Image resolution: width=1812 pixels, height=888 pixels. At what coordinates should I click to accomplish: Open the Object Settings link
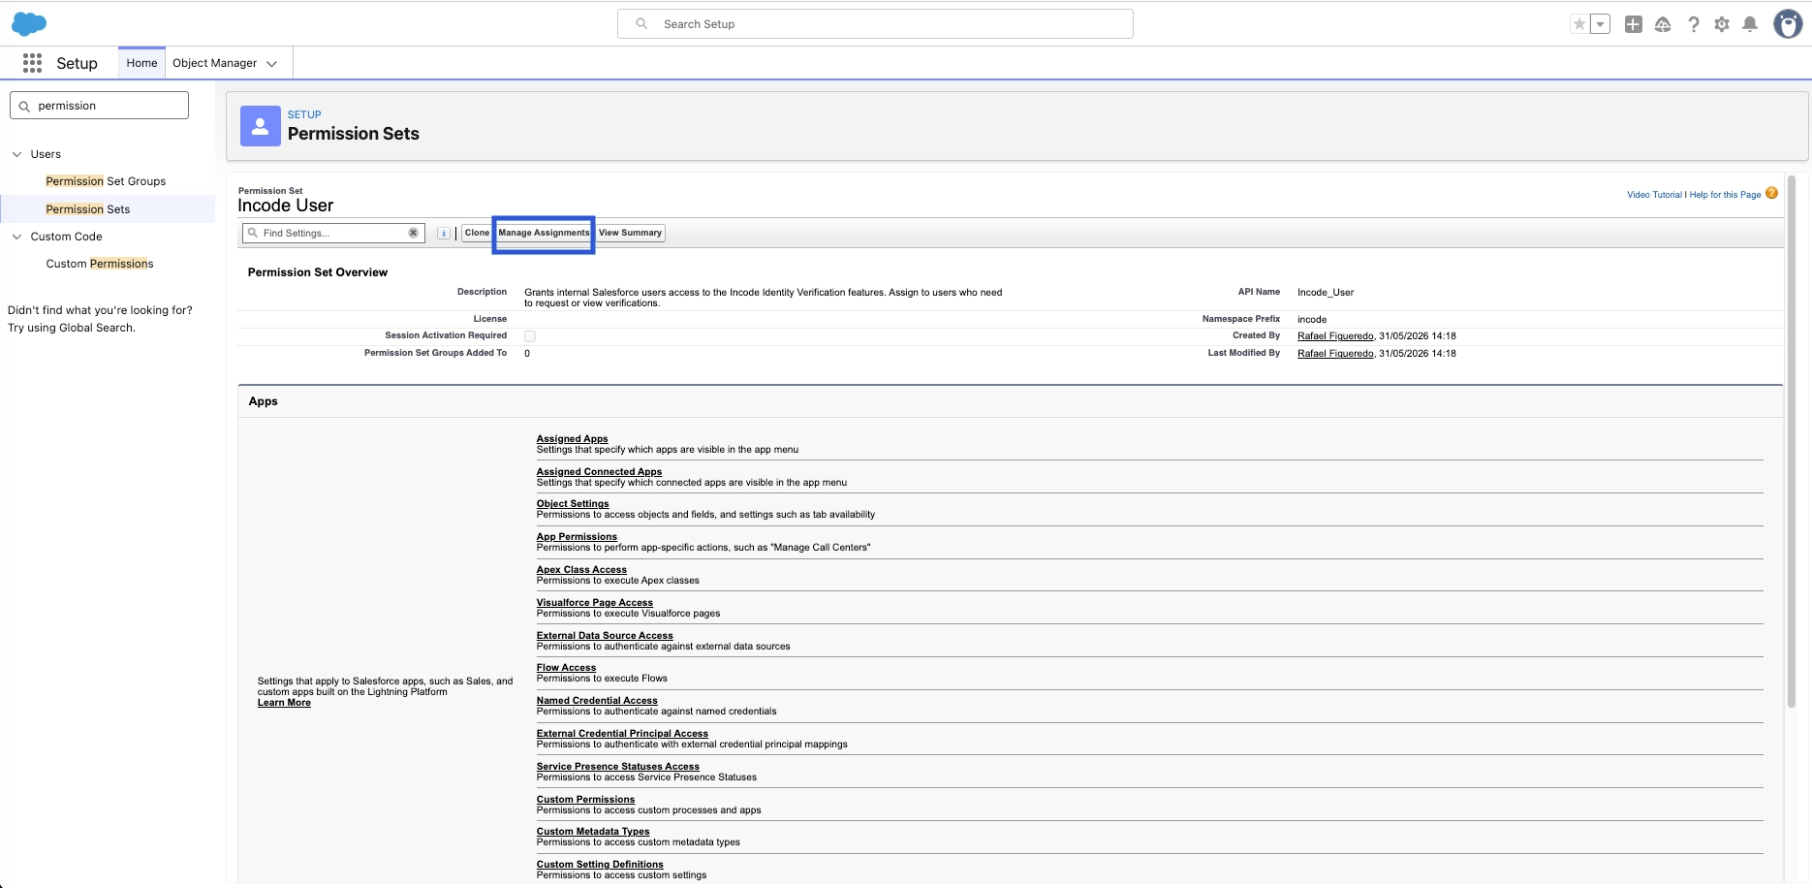[x=573, y=504]
